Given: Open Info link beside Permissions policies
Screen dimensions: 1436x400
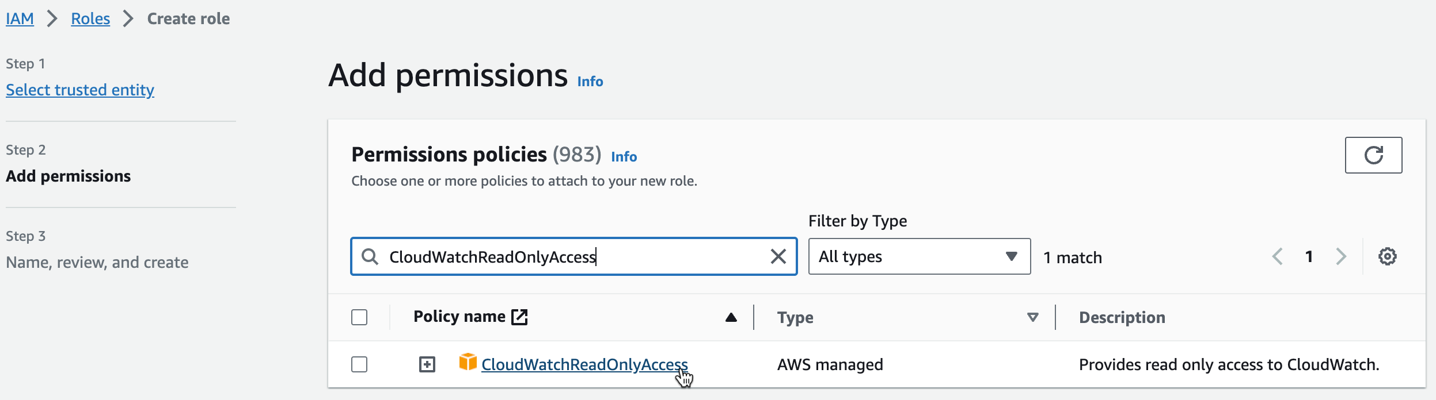Looking at the screenshot, I should (624, 157).
